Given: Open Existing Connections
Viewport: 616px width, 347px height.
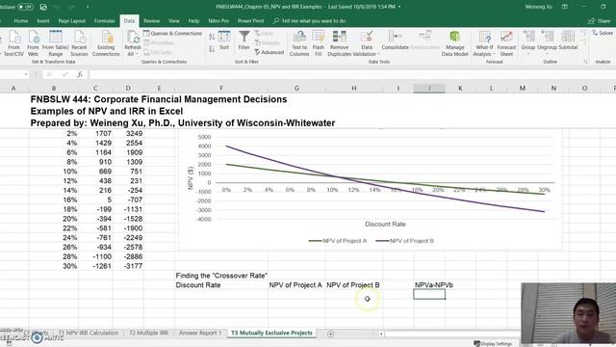Looking at the screenshot, I should (106, 43).
